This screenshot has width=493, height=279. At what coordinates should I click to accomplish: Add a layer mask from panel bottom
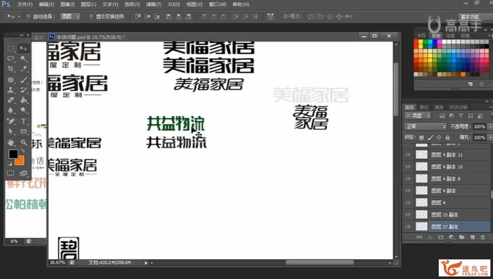point(440,237)
